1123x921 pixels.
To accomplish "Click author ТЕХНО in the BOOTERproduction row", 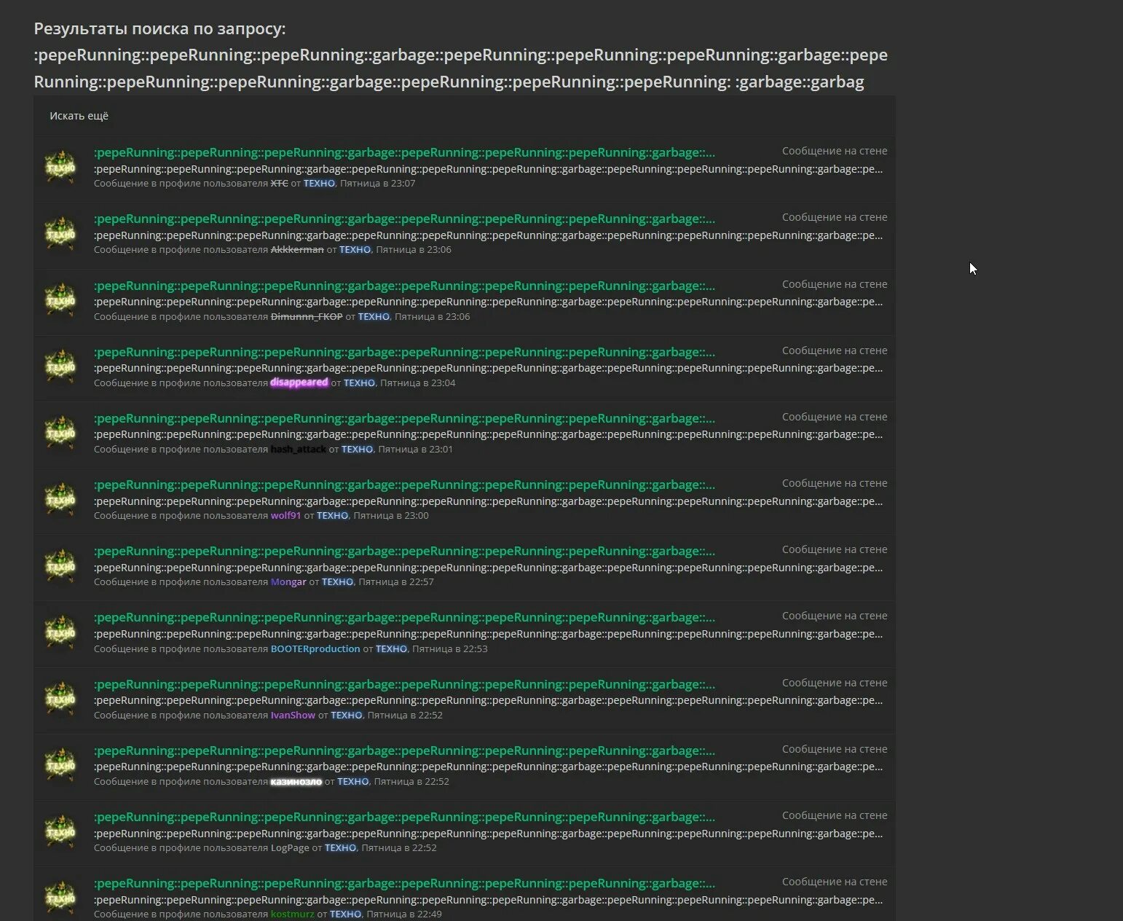I will click(391, 649).
